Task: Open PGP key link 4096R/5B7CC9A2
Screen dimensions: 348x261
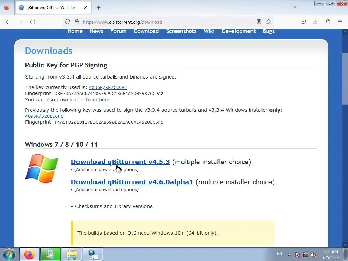Action: coord(108,87)
